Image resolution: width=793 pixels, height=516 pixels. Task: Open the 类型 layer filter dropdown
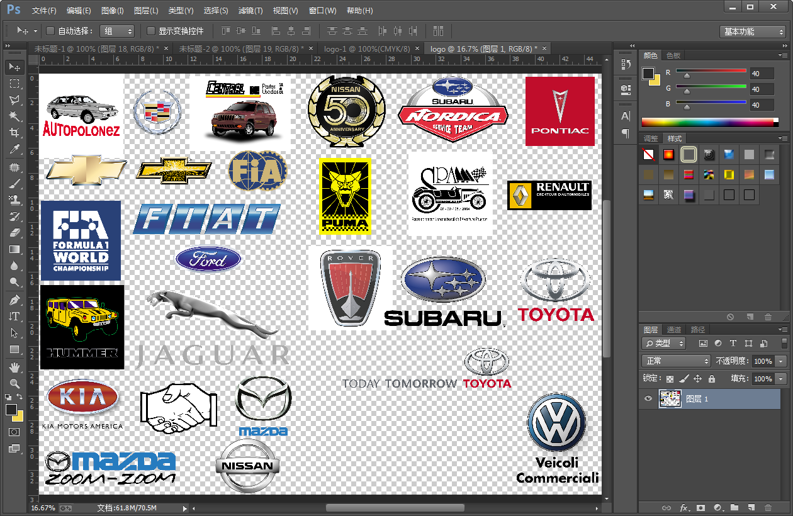tap(665, 344)
